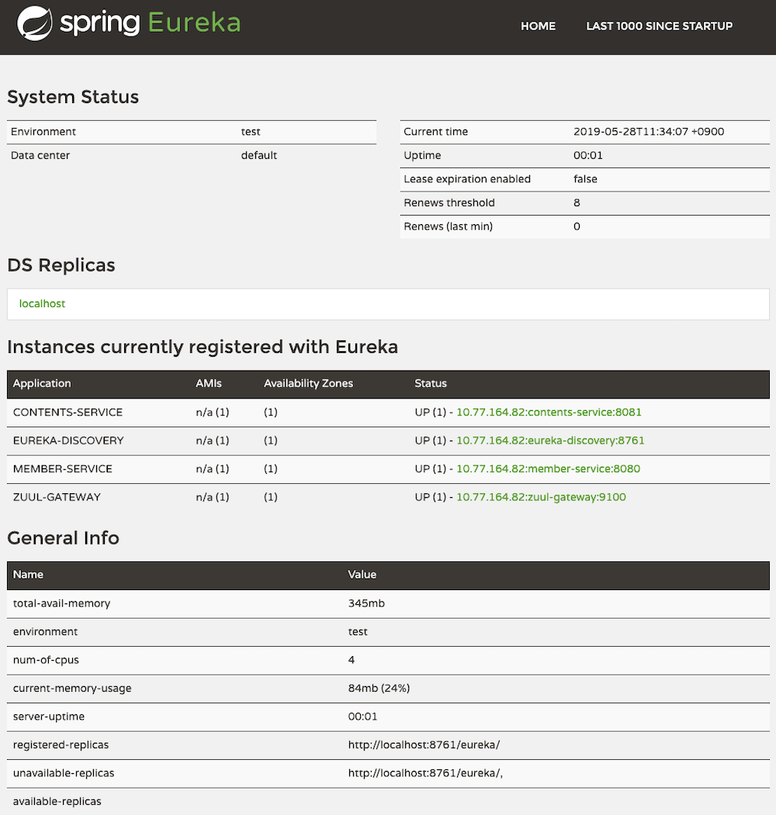Open the HOME navigation item
776x815 pixels.
(539, 26)
